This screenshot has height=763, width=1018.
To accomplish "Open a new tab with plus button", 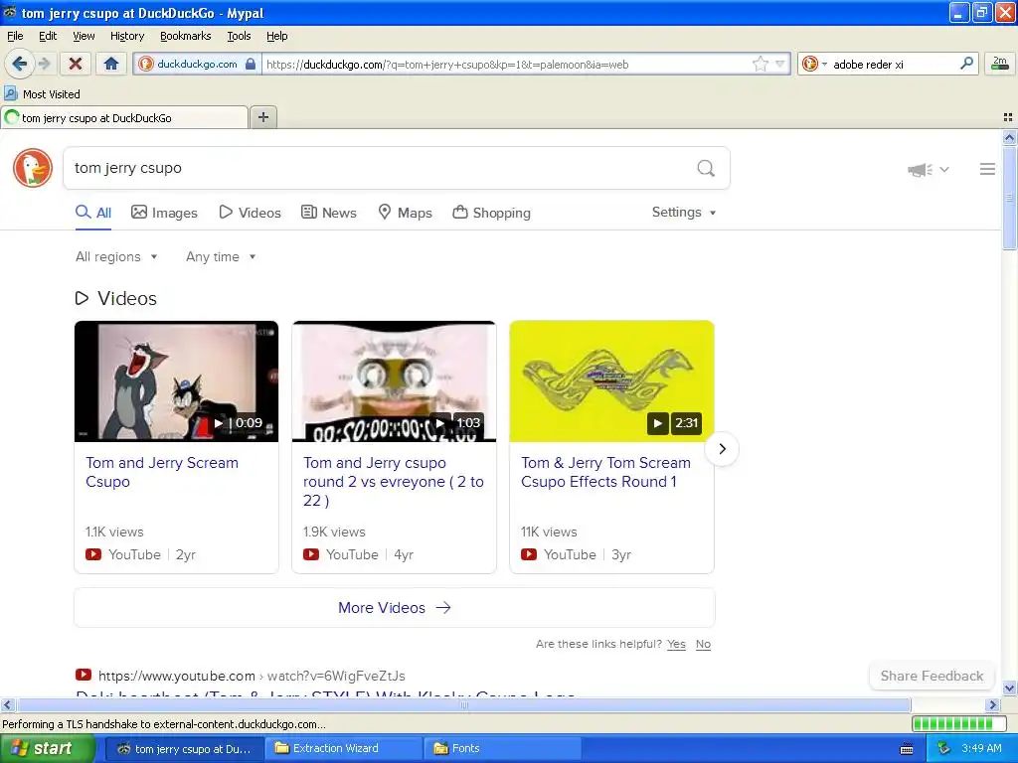I will pos(262,117).
